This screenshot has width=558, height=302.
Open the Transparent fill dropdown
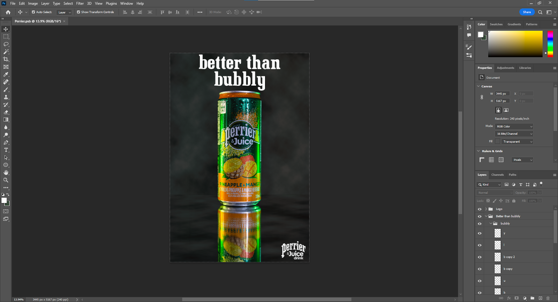coord(517,141)
